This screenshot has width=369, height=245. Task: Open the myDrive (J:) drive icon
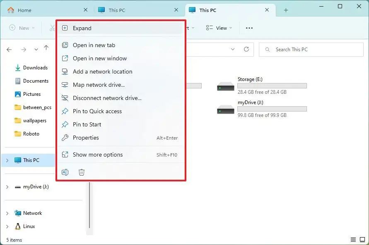(226, 109)
